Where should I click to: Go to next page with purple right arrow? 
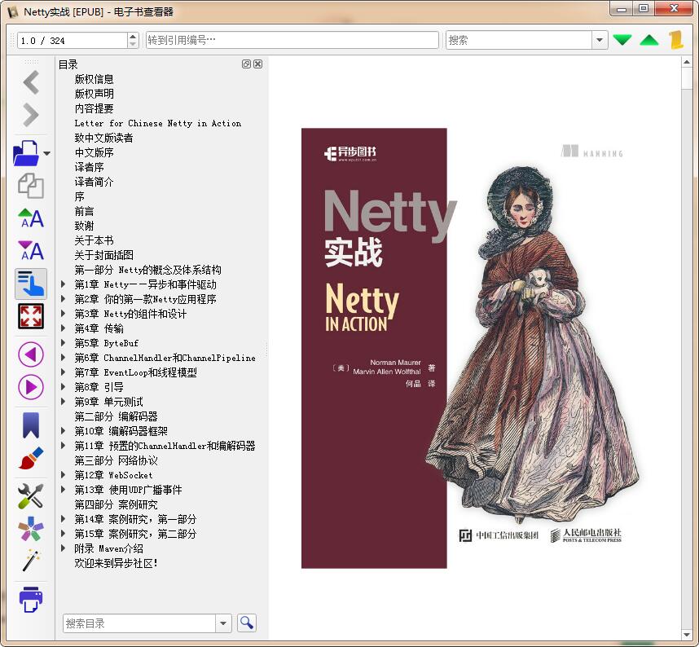tap(31, 387)
